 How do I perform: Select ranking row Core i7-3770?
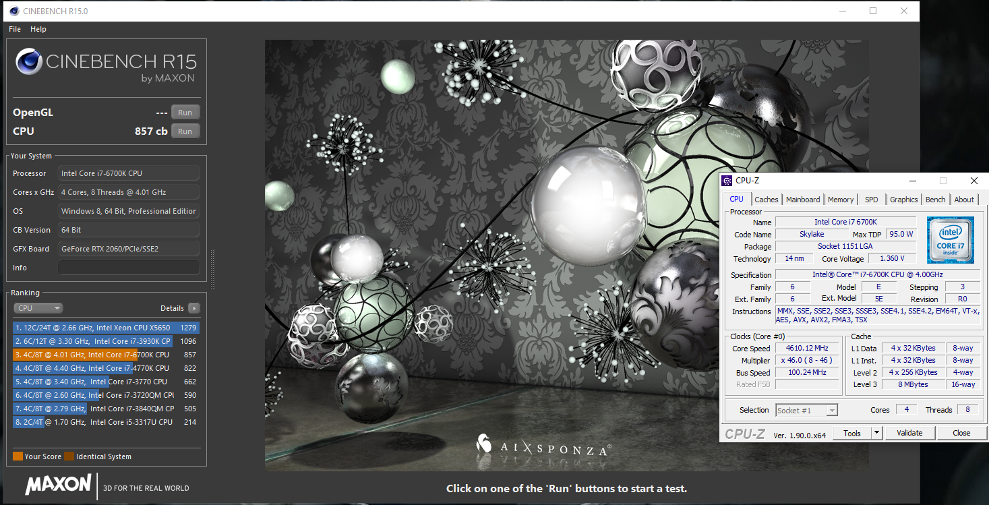pyautogui.click(x=106, y=382)
